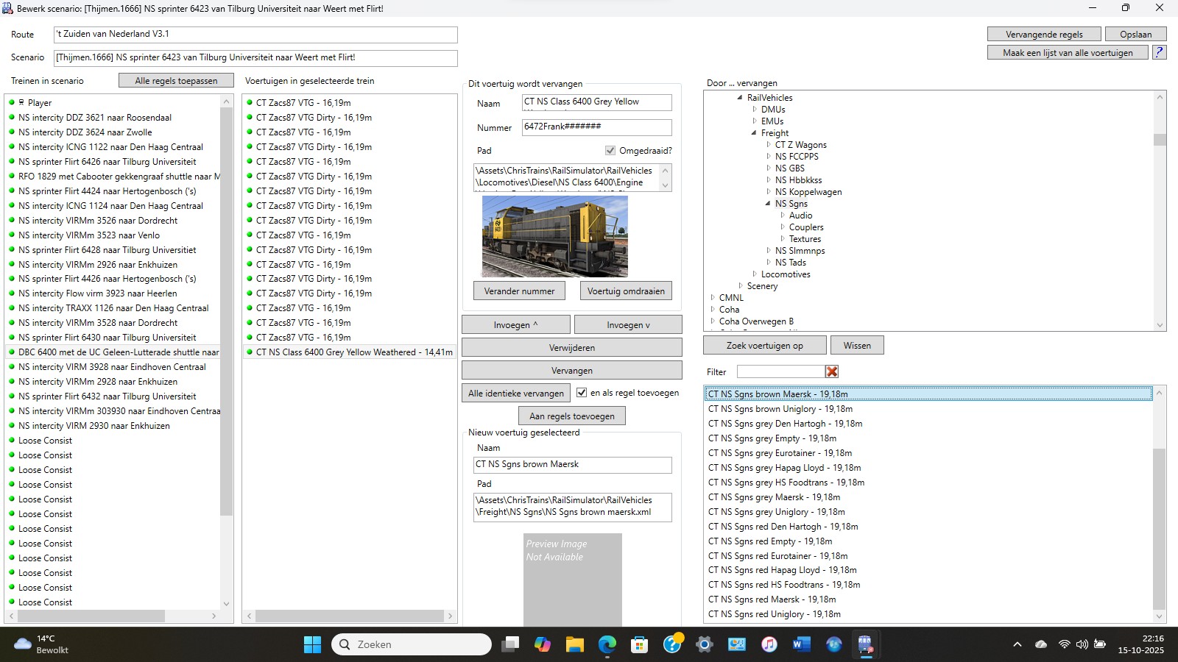Open File Explorer from the taskbar

[574, 645]
